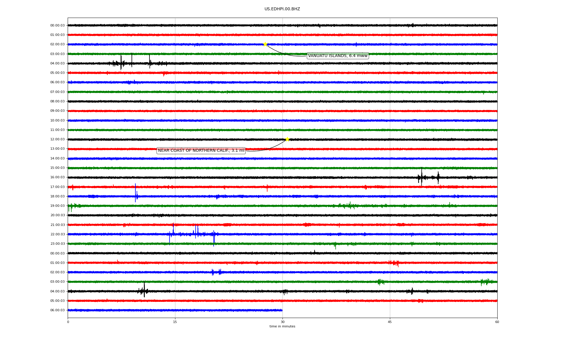
Task: Click the 16:00:03 trace time label
Action: pos(57,177)
